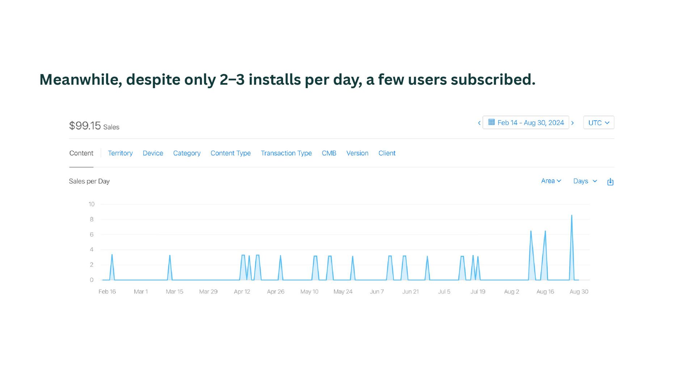Select the Version tab
This screenshot has width=695, height=391.
[357, 153]
